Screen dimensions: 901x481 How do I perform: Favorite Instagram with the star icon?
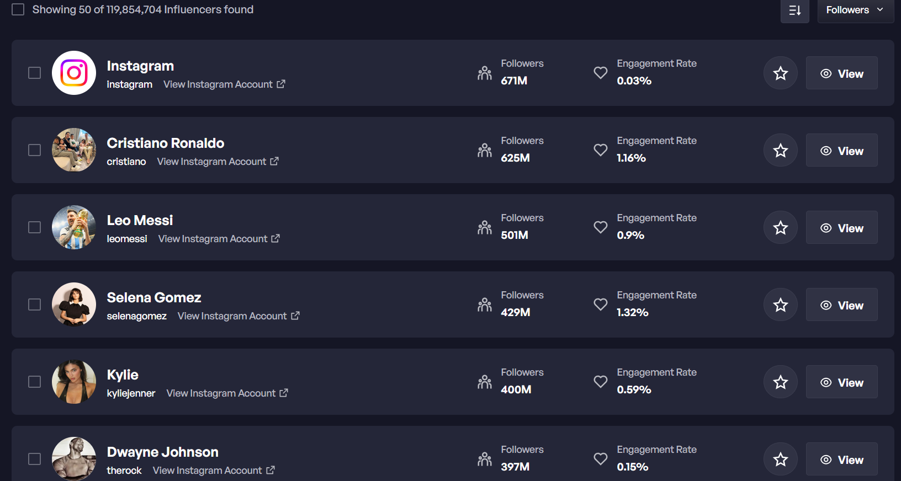[780, 73]
